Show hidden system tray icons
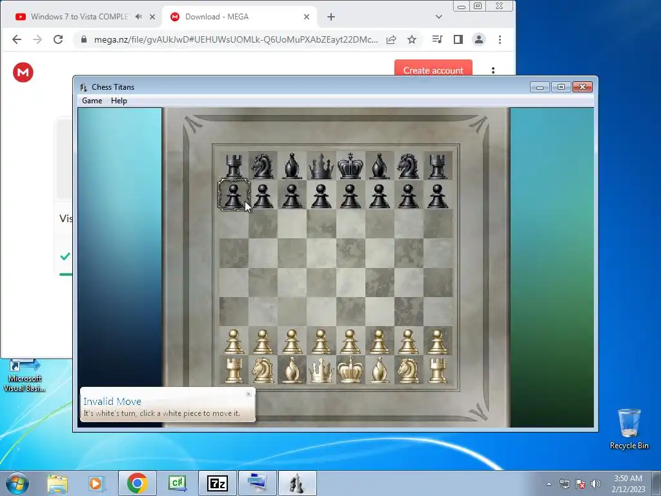Viewport: 661px width, 496px height. click(549, 484)
